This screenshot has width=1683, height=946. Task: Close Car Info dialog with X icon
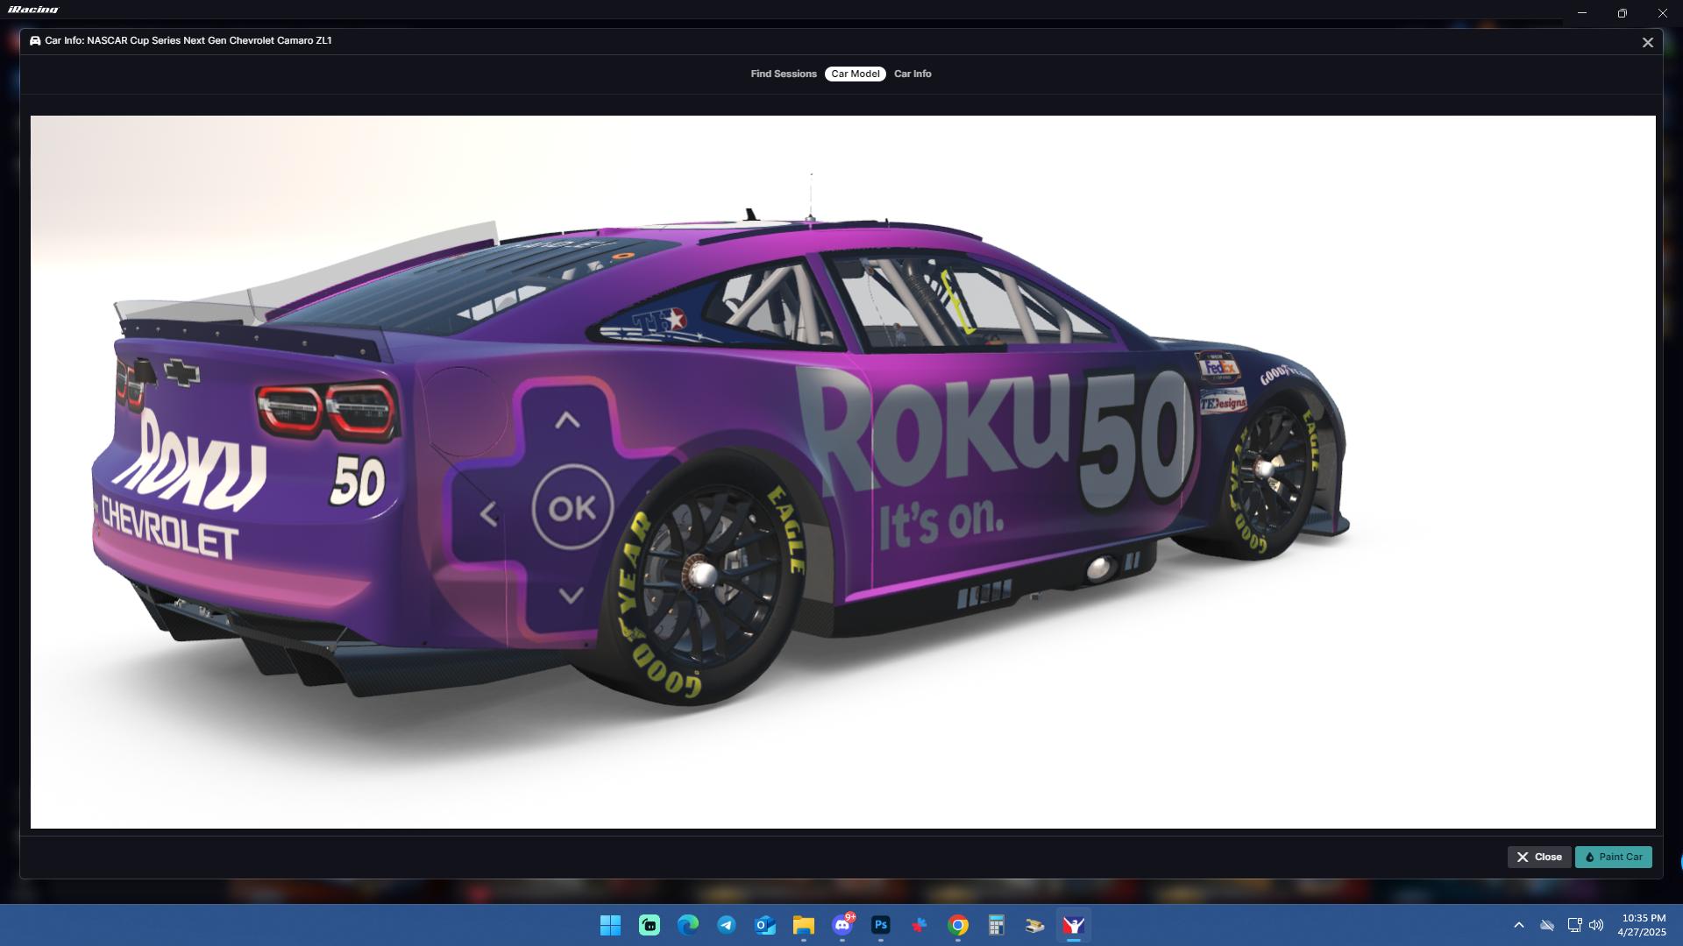pyautogui.click(x=1647, y=42)
